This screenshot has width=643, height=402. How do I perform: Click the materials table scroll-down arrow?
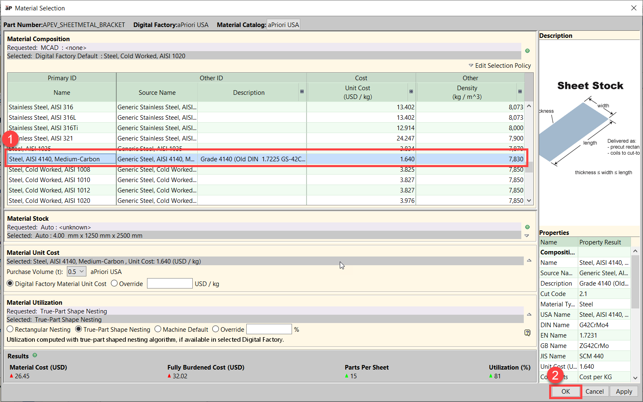[x=529, y=200]
